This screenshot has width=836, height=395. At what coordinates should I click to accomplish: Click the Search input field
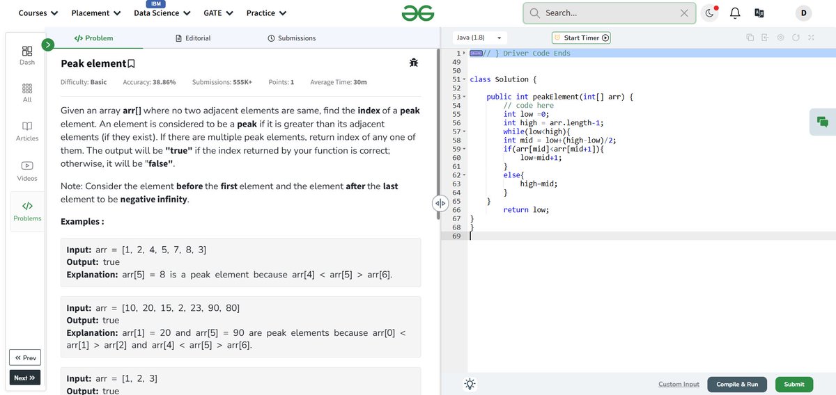608,13
